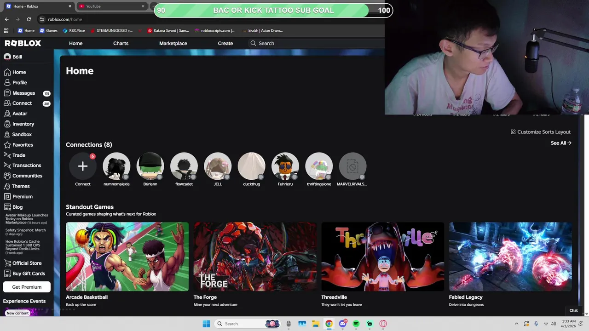Click the Spotify icon in the taskbar
The image size is (589, 331).
(356, 324)
